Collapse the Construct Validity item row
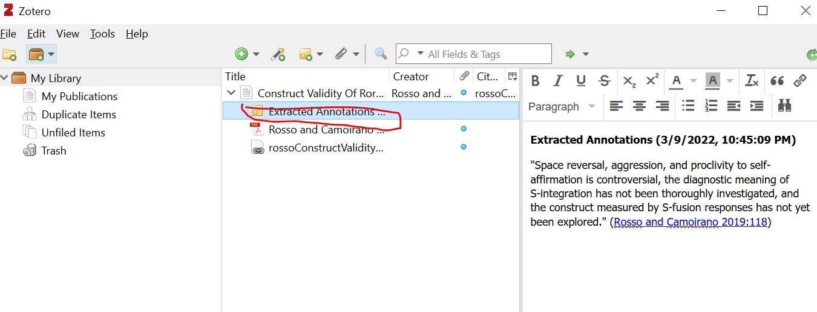 [x=231, y=93]
